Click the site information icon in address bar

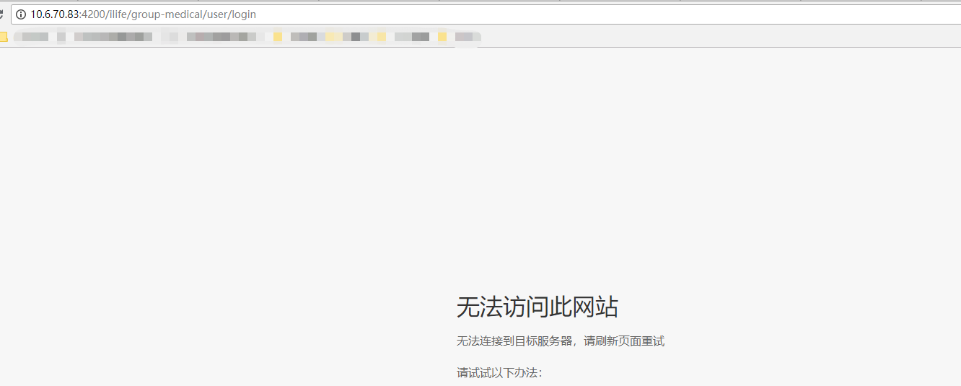pos(21,14)
